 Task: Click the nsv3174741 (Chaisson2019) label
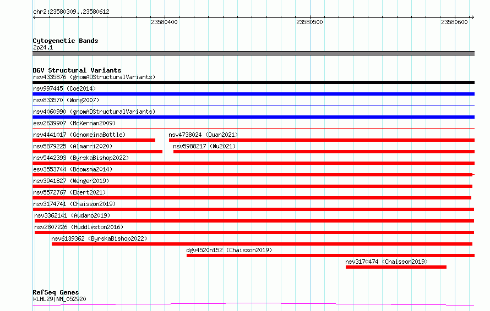click(x=74, y=204)
